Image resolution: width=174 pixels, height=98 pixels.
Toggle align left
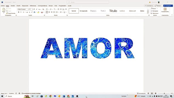[47, 12]
